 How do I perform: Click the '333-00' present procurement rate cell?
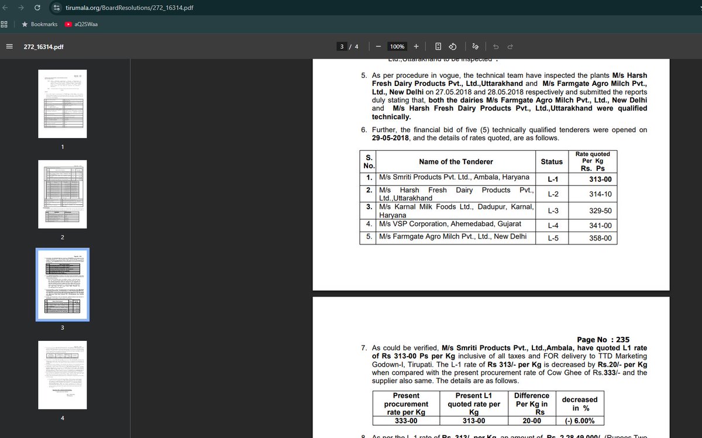pyautogui.click(x=406, y=421)
